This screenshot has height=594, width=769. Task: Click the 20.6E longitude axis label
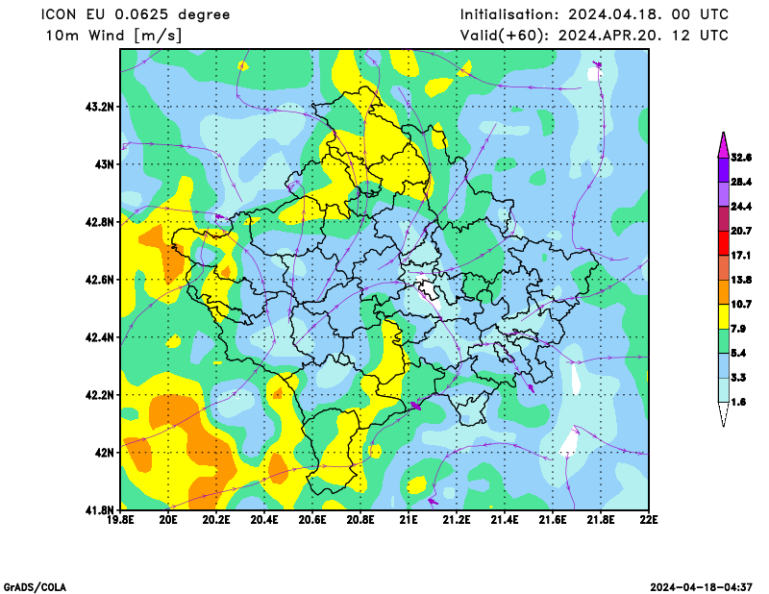[x=312, y=519]
